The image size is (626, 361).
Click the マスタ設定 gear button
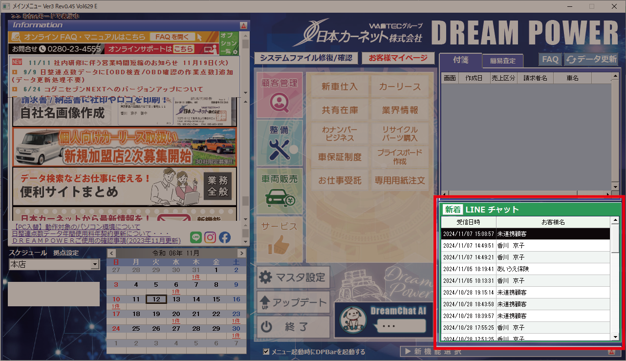click(x=293, y=277)
